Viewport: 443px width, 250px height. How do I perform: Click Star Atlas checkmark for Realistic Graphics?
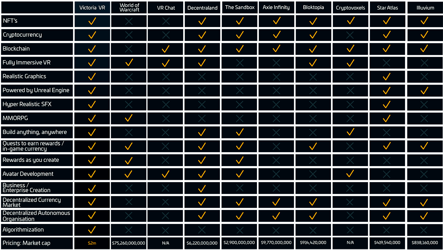tap(386, 76)
